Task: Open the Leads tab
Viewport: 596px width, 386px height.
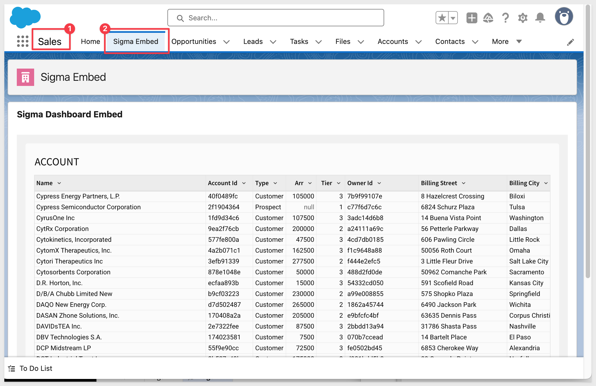Action: coord(253,41)
